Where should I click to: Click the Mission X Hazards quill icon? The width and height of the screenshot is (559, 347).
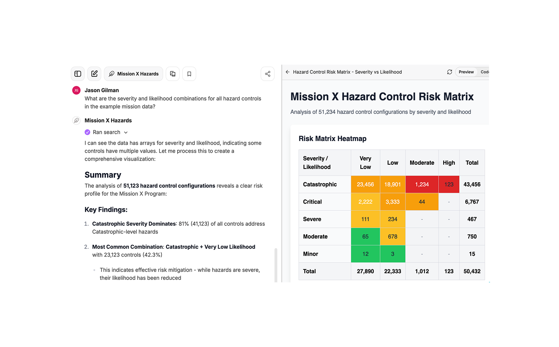[111, 74]
